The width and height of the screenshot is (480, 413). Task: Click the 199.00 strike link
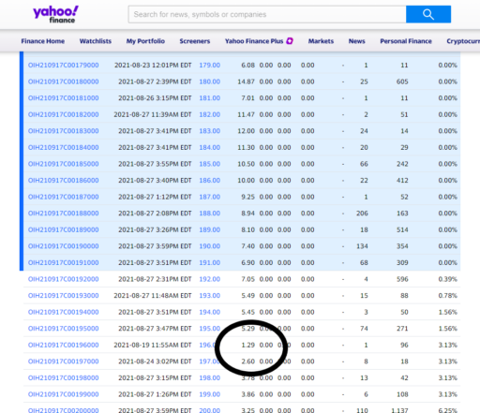click(210, 394)
